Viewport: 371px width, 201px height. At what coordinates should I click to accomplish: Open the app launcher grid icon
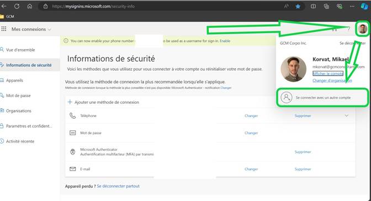pyautogui.click(x=4, y=29)
